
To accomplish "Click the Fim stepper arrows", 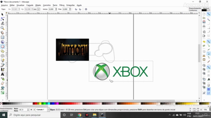I will 70,9.
